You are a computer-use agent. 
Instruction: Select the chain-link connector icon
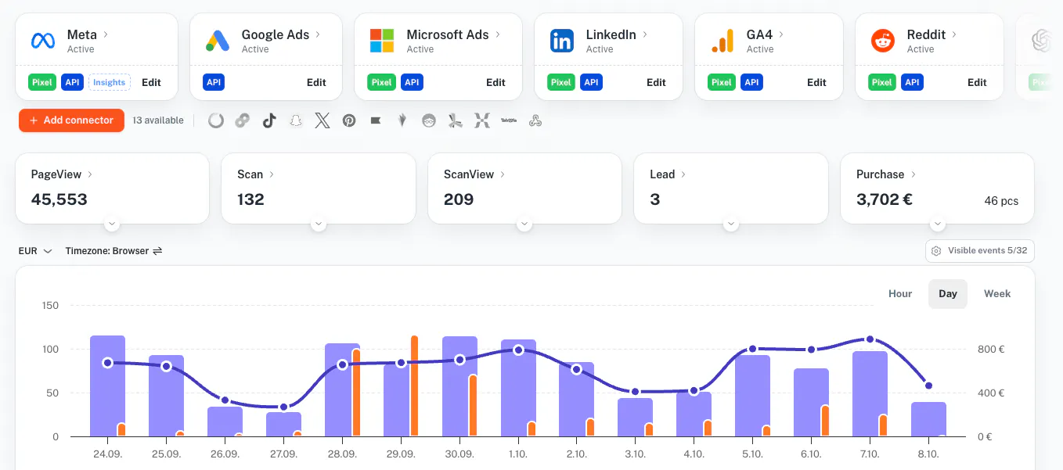tap(243, 120)
